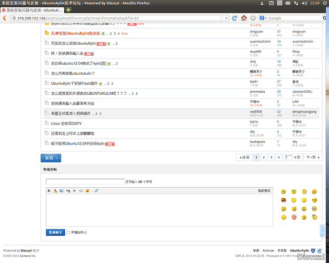This screenshot has width=329, height=263.
Task: Jump to page 4 of 几种安装UbuntuKylin thread
Action: (118, 34)
